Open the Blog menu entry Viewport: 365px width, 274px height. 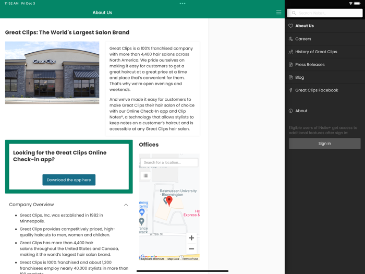pos(325,77)
